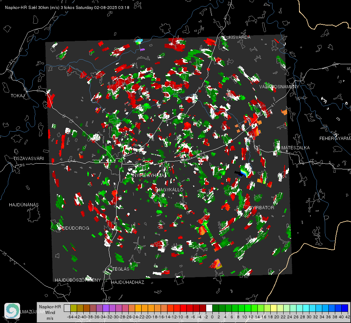The image size is (351, 323).
Task: Click road number 41 near Vásárosnamény
Action: tap(272, 105)
